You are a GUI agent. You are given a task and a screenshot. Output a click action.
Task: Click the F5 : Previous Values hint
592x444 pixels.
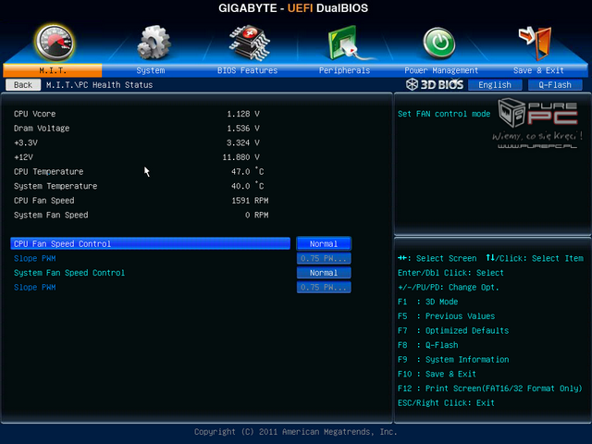[x=446, y=316]
